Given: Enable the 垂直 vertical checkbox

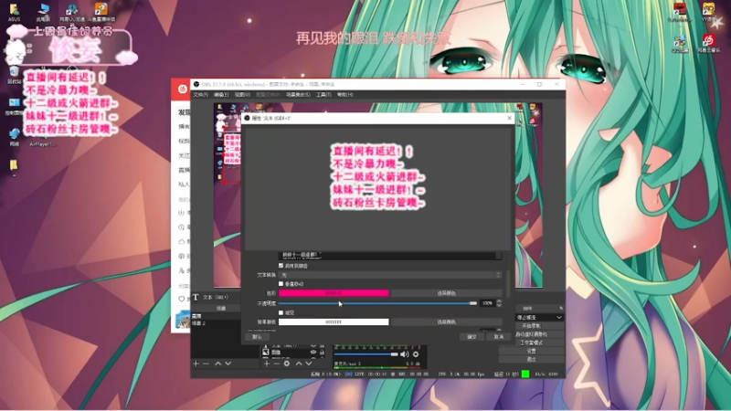Looking at the screenshot, I should click(281, 284).
